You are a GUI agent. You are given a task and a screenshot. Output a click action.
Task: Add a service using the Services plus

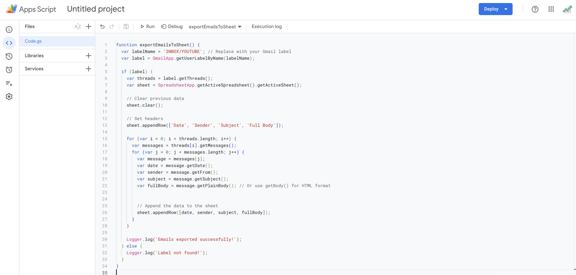point(88,68)
